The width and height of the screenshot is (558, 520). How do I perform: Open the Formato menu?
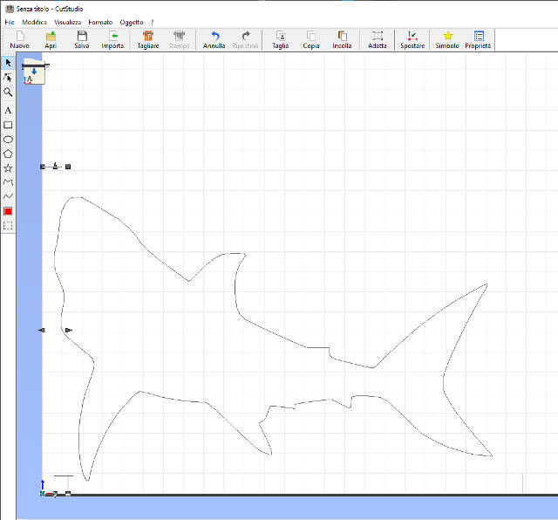(100, 22)
